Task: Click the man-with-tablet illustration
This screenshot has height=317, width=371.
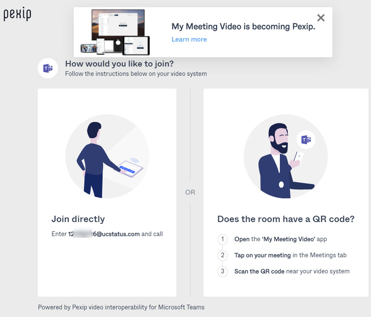Action: (107, 156)
